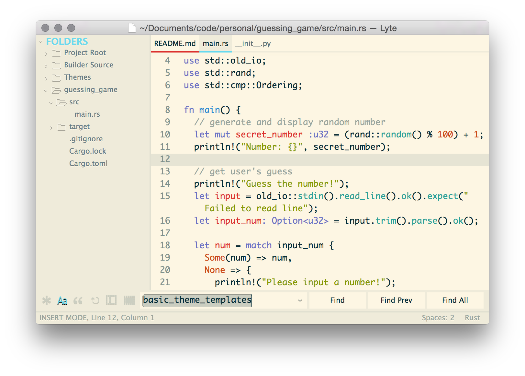The image size is (525, 376).
Task: Click the open guessing_game folder icon
Action: (56, 90)
